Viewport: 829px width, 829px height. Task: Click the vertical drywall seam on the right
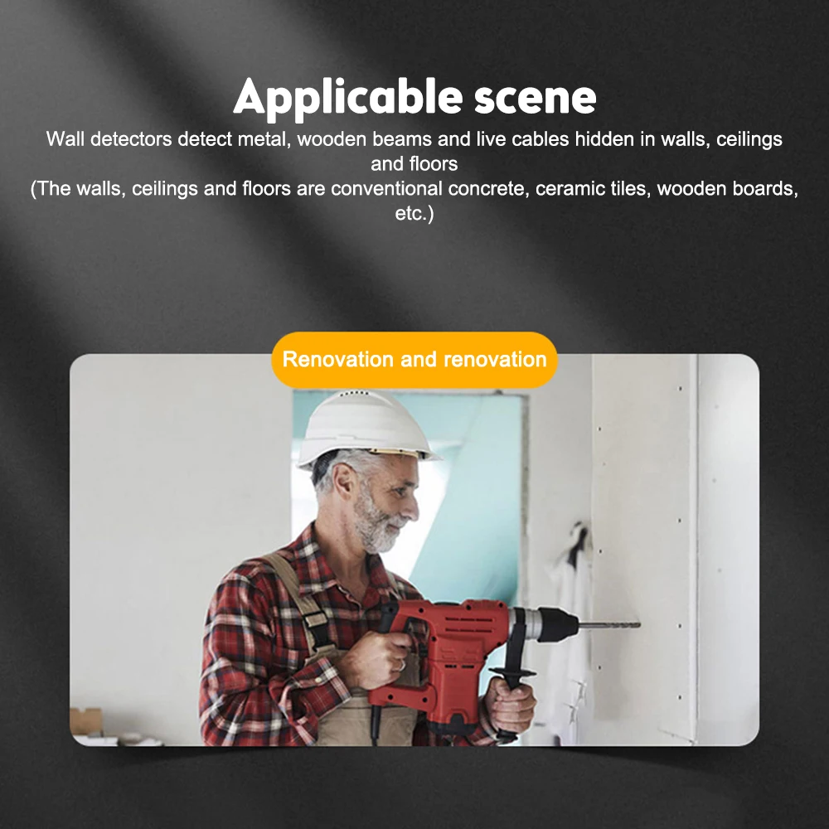[697, 550]
